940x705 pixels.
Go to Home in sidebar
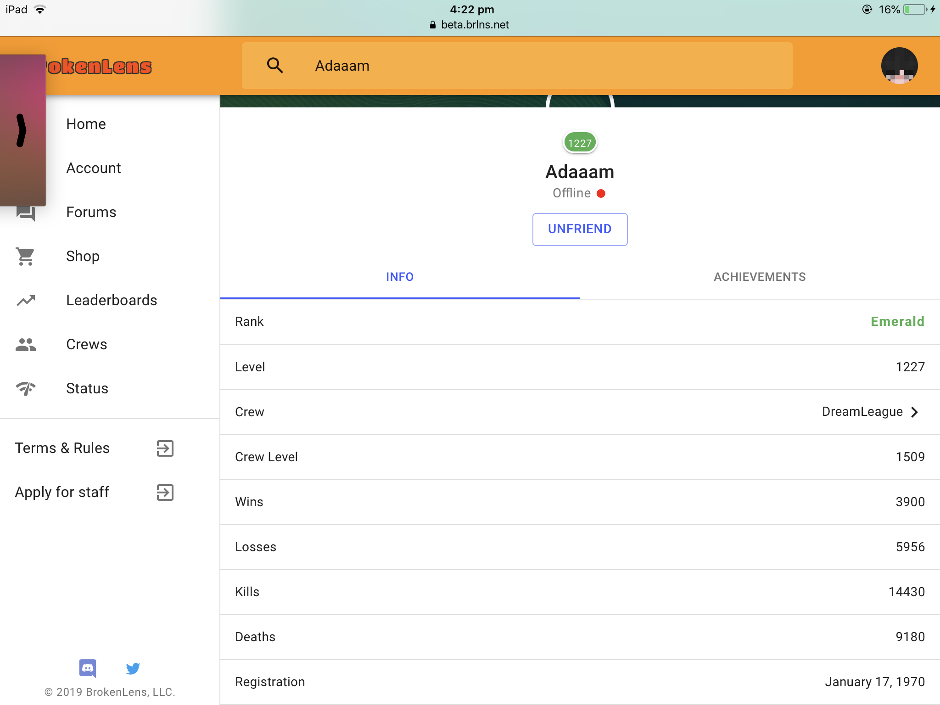[86, 124]
